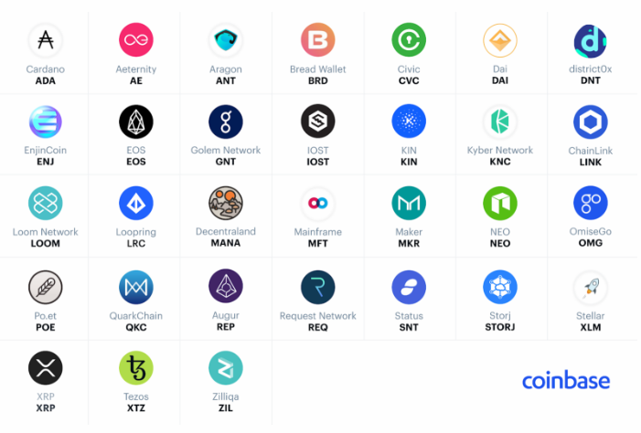Open the XRP black X icon
The width and height of the screenshot is (641, 433).
pos(46,368)
